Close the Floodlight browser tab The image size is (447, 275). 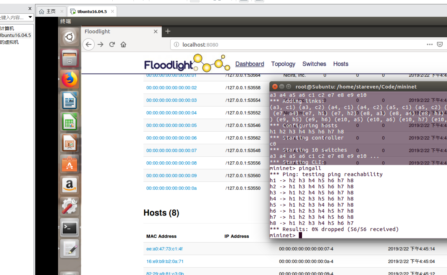point(156,31)
